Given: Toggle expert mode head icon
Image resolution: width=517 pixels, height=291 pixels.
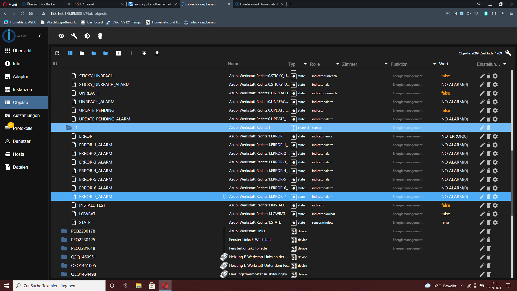Looking at the screenshot, I should tap(100, 36).
